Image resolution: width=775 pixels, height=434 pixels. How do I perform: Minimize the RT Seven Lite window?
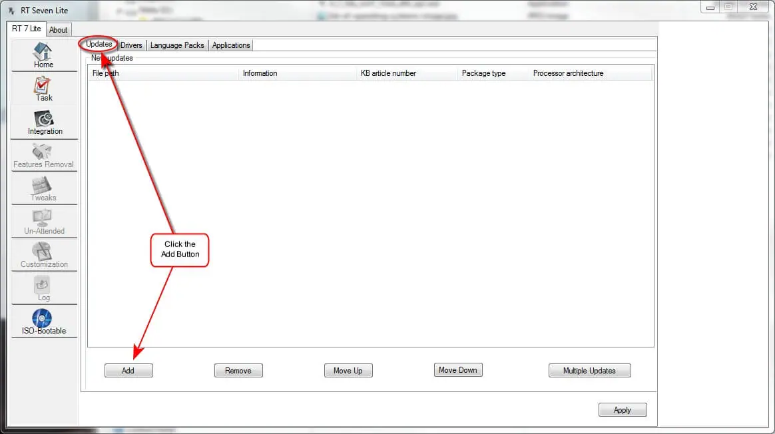pos(710,7)
